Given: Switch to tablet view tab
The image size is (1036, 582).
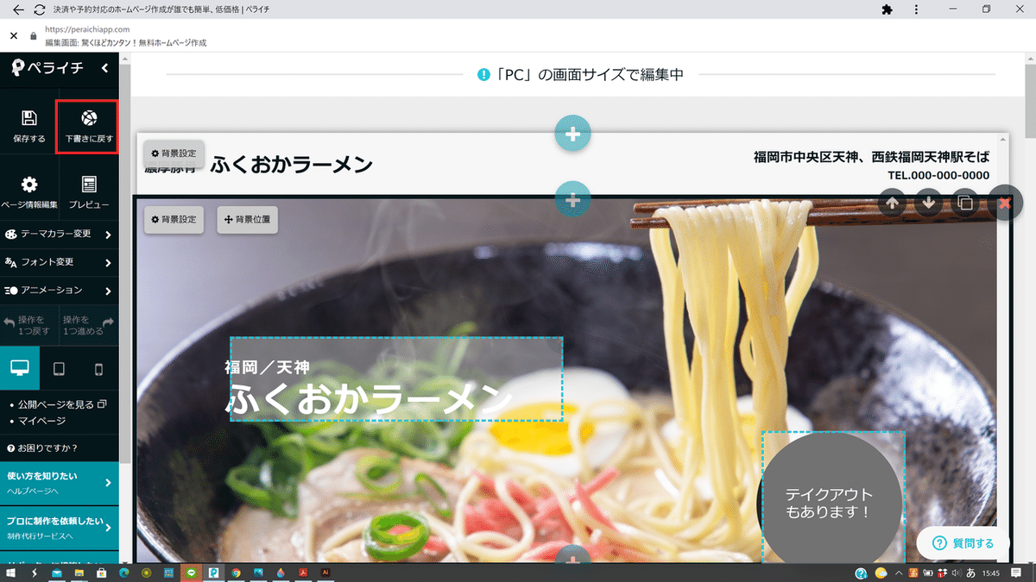Looking at the screenshot, I should coord(59,369).
